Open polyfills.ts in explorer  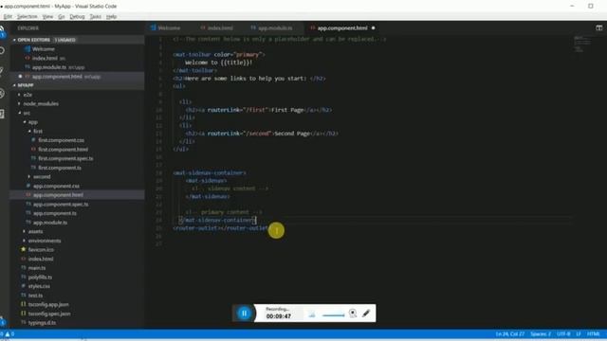[x=40, y=278]
